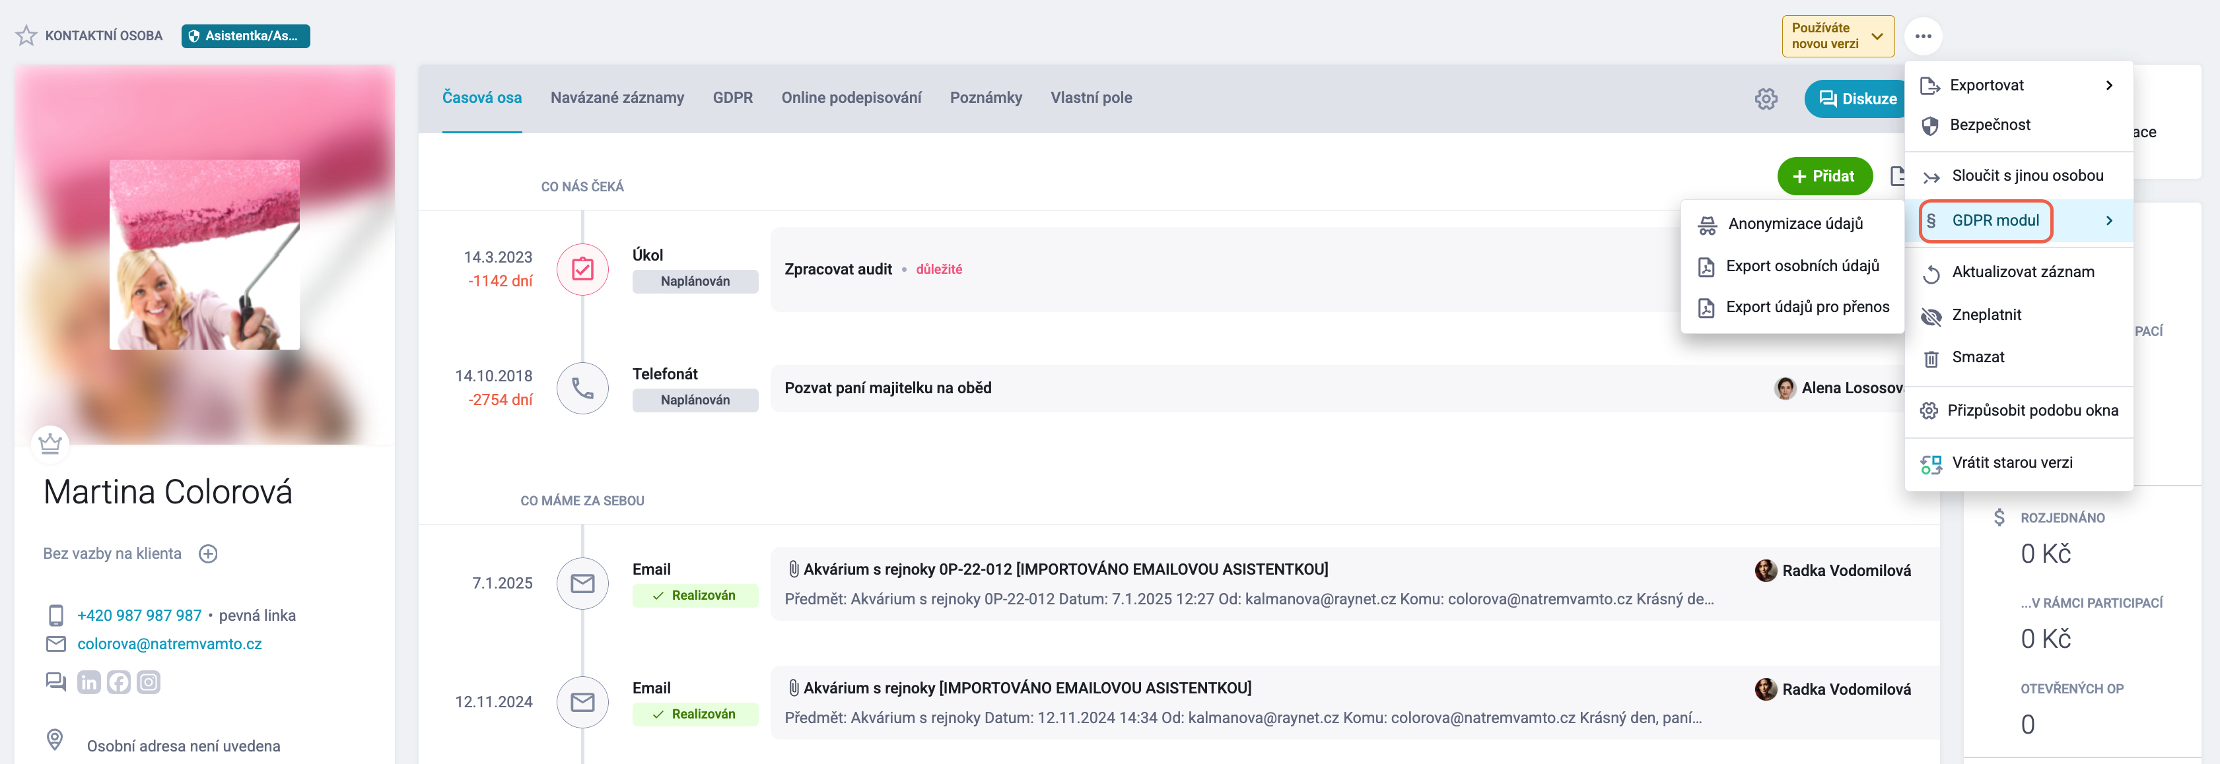Viewport: 2220px width, 764px height.
Task: Open the Facebook profile icon
Action: pos(119,682)
